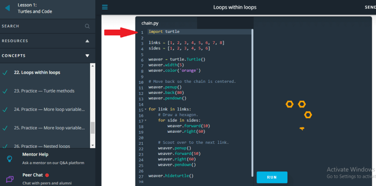Click the SEND button at top right

pyautogui.click(x=370, y=7)
